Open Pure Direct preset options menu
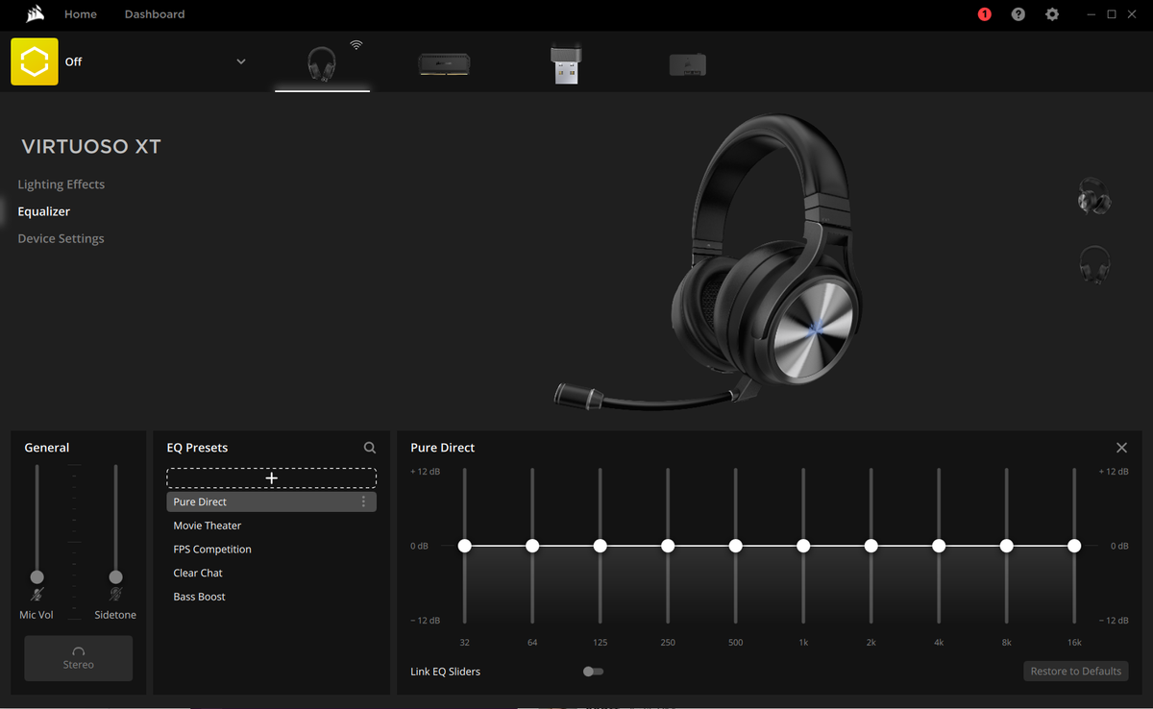This screenshot has height=709, width=1153. point(363,501)
